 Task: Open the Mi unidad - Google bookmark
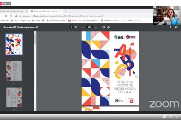(x=56, y=20)
